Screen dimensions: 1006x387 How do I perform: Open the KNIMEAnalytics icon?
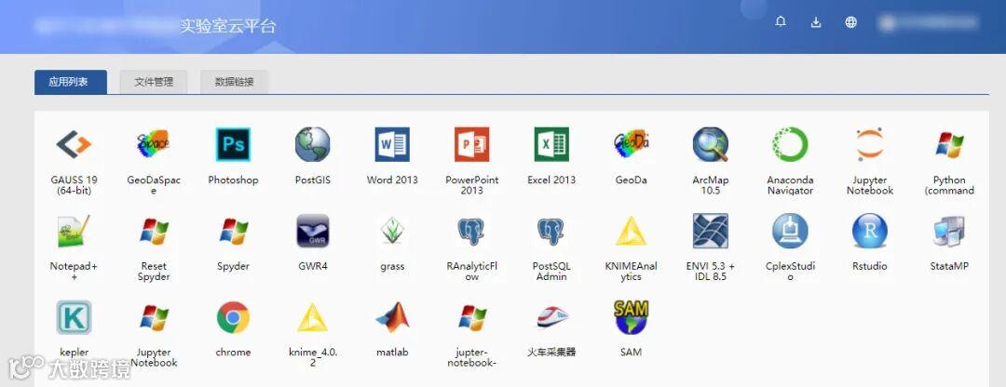(x=631, y=231)
